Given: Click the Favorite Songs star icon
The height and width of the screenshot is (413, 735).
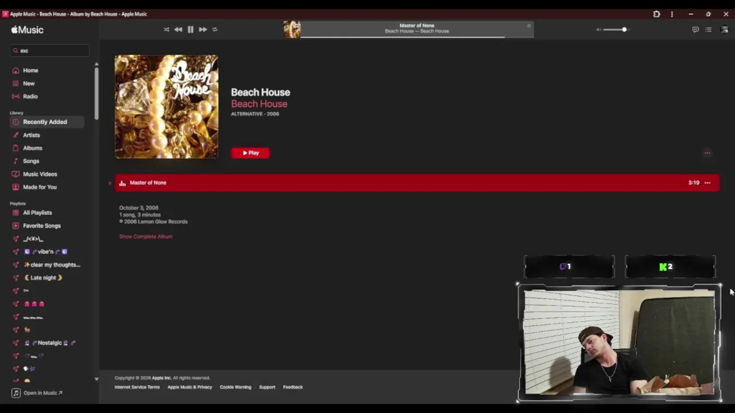Looking at the screenshot, I should (x=16, y=225).
